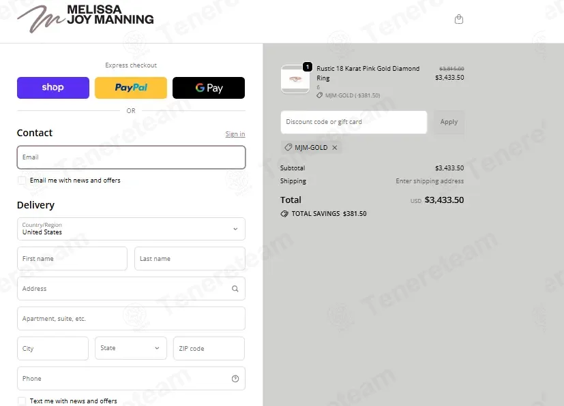Open the shopping bag icon in header
The image size is (564, 406).
pos(458,19)
